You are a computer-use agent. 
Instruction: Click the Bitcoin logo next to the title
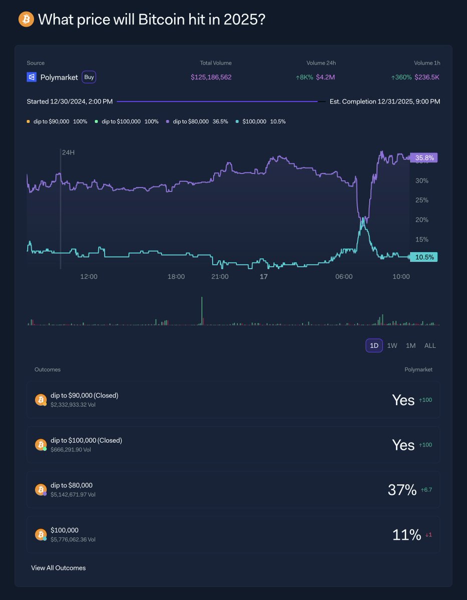pos(26,19)
